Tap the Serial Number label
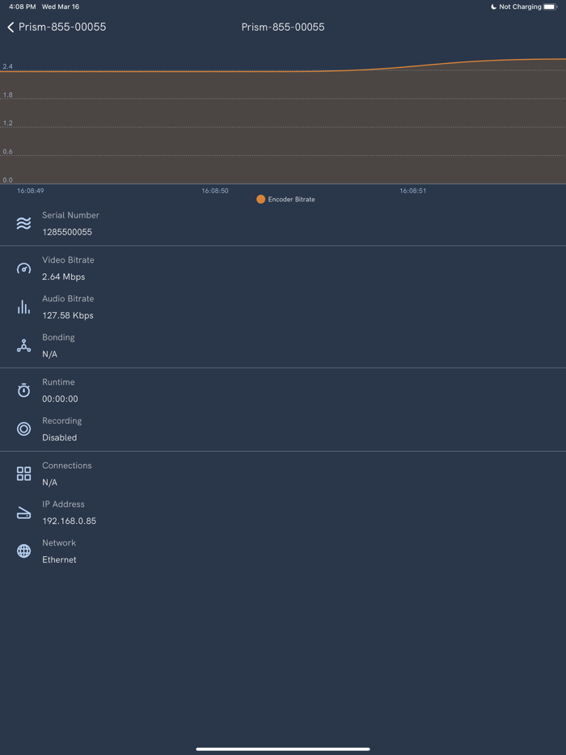 [x=71, y=215]
